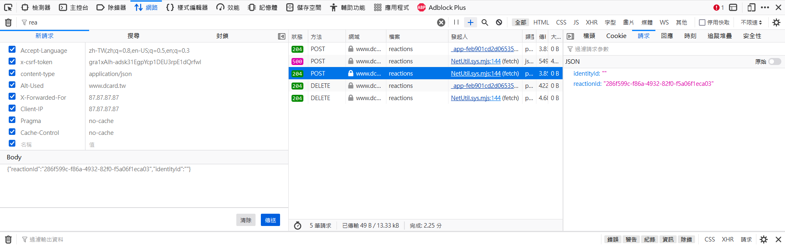Open the Security (安全性) details tab
Screen dimensions: 785x246
(x=752, y=36)
